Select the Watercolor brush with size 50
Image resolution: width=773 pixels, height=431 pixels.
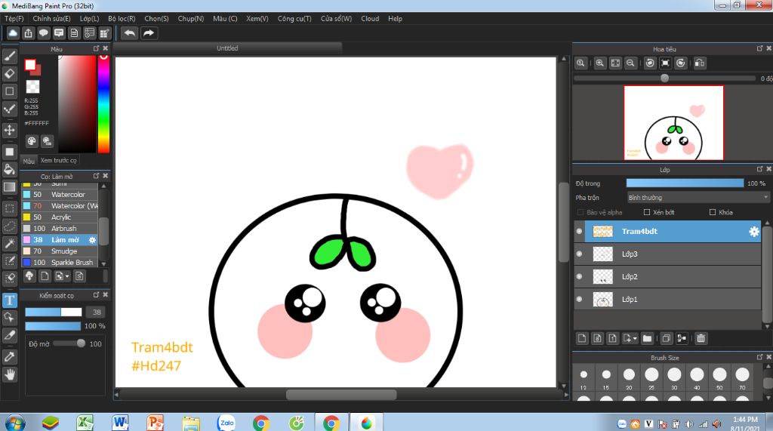(x=60, y=195)
